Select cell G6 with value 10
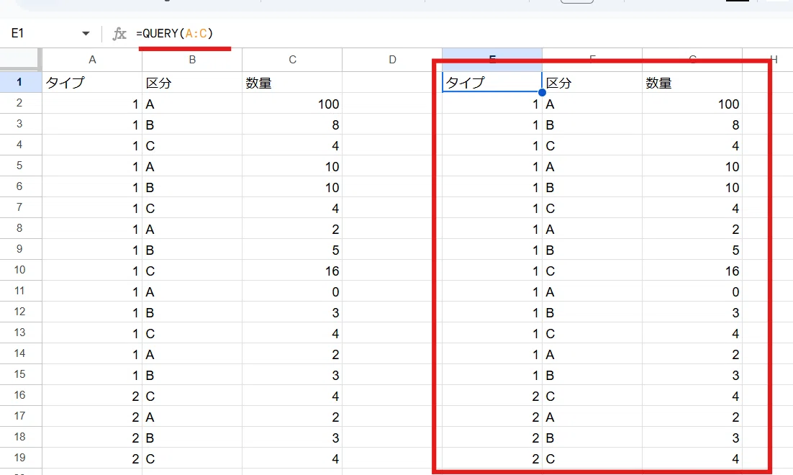This screenshot has height=475, width=793. tap(692, 186)
